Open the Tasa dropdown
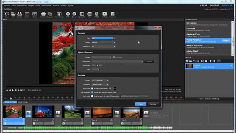This screenshot has height=133, width=236. click(x=95, y=69)
